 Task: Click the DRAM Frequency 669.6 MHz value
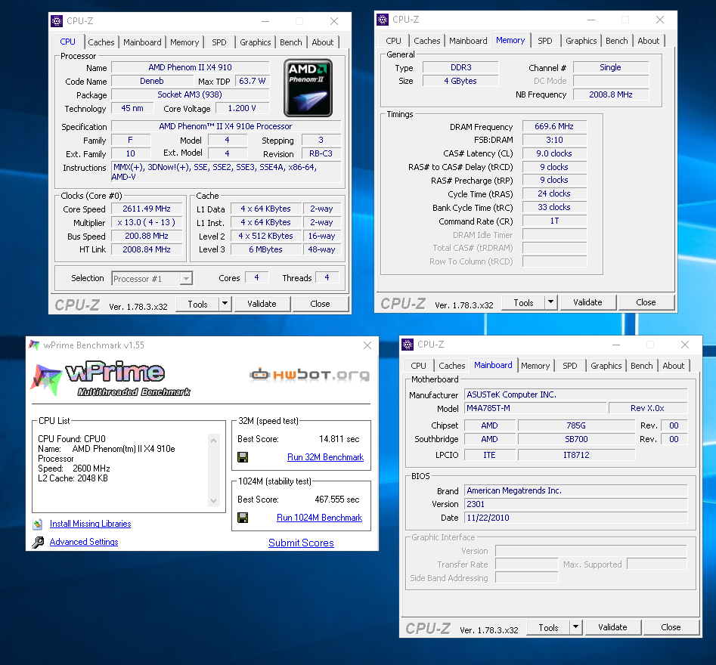coord(554,127)
